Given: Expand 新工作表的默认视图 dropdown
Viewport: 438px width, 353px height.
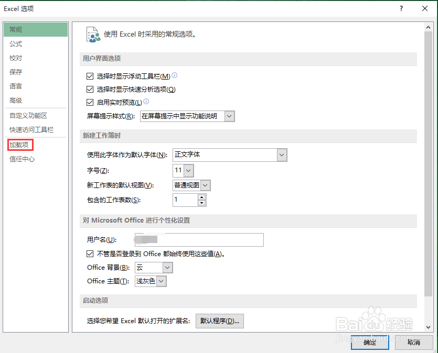Looking at the screenshot, I should point(205,185).
